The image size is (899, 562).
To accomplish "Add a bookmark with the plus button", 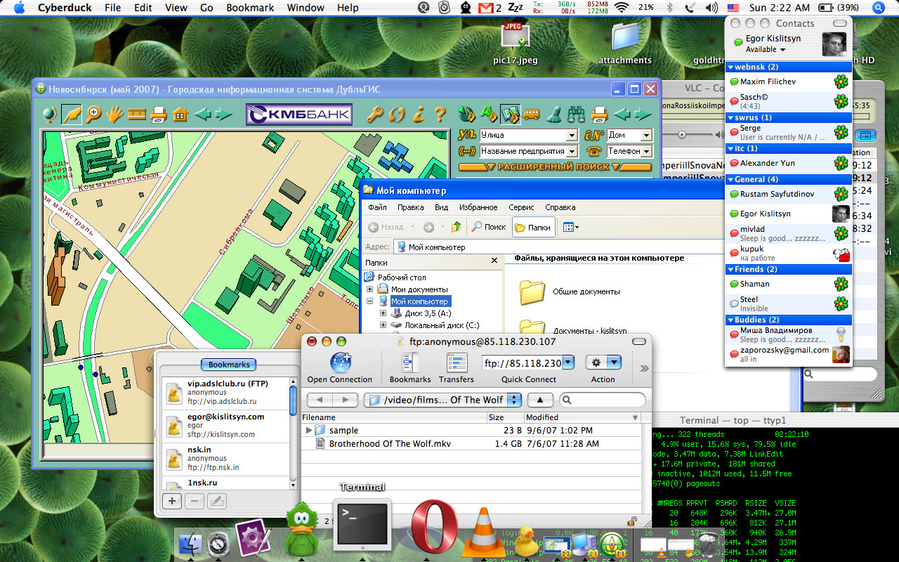I will 171,501.
